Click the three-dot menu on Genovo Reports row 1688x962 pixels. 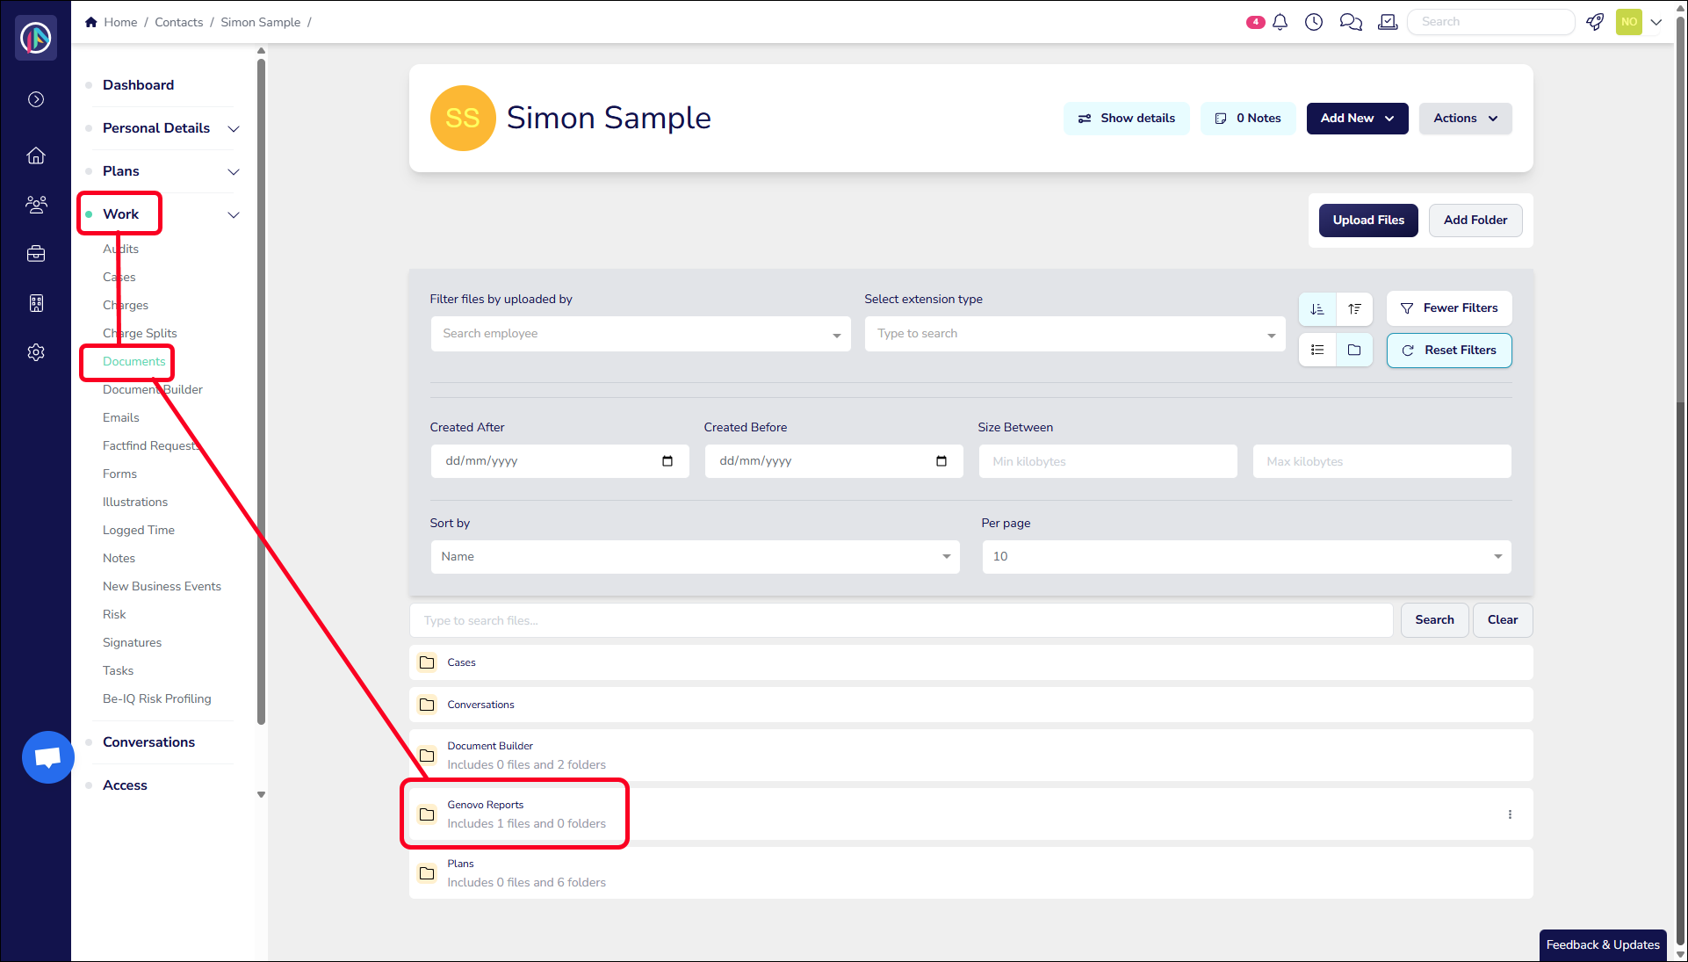click(1510, 814)
